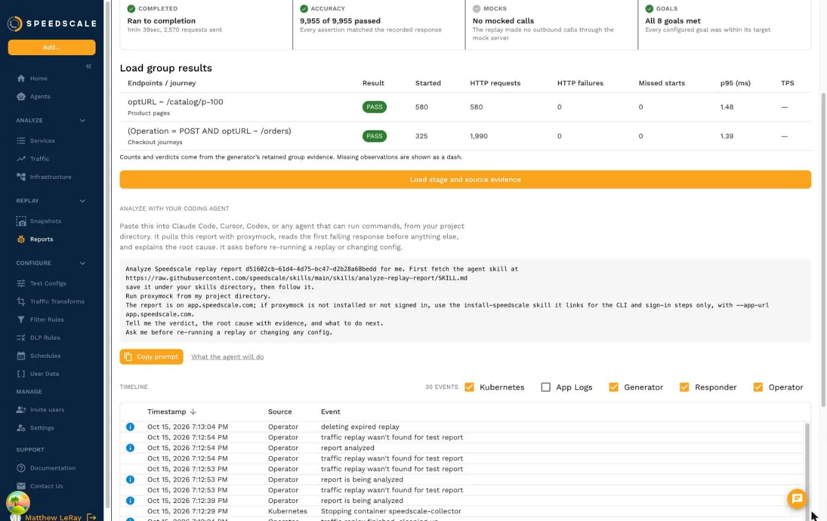Open Contact Us menu item
The image size is (827, 521).
pyautogui.click(x=46, y=486)
